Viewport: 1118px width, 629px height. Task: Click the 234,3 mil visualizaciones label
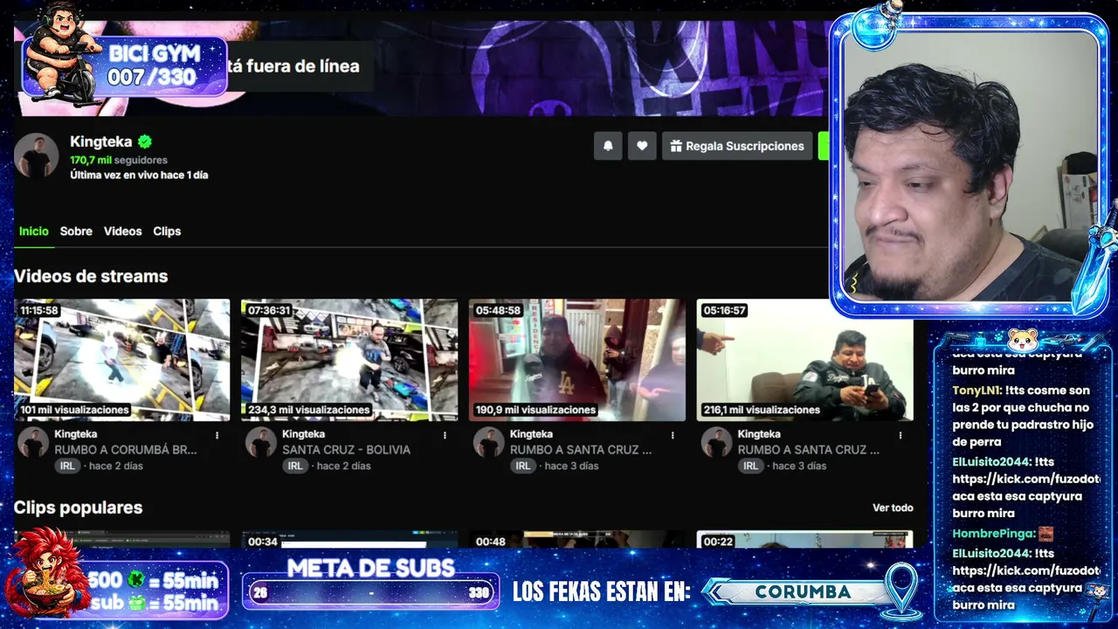308,410
